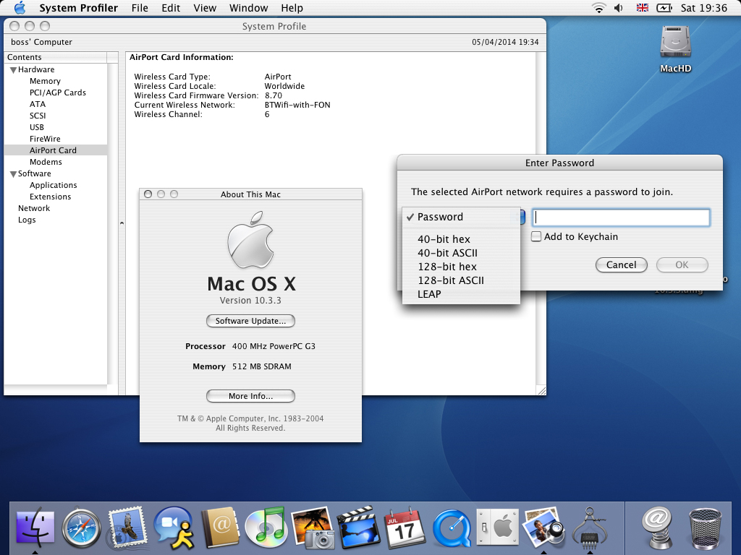The image size is (741, 555).
Task: Choose 128-bit hex from the popup list
Action: pyautogui.click(x=446, y=267)
